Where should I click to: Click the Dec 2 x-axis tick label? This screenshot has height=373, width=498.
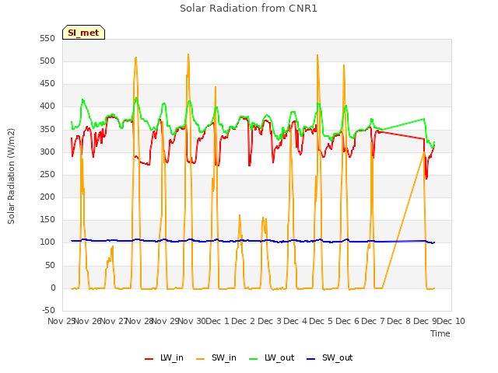(243, 321)
